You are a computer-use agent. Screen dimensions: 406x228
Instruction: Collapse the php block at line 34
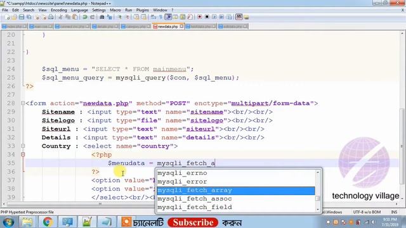click(23, 155)
